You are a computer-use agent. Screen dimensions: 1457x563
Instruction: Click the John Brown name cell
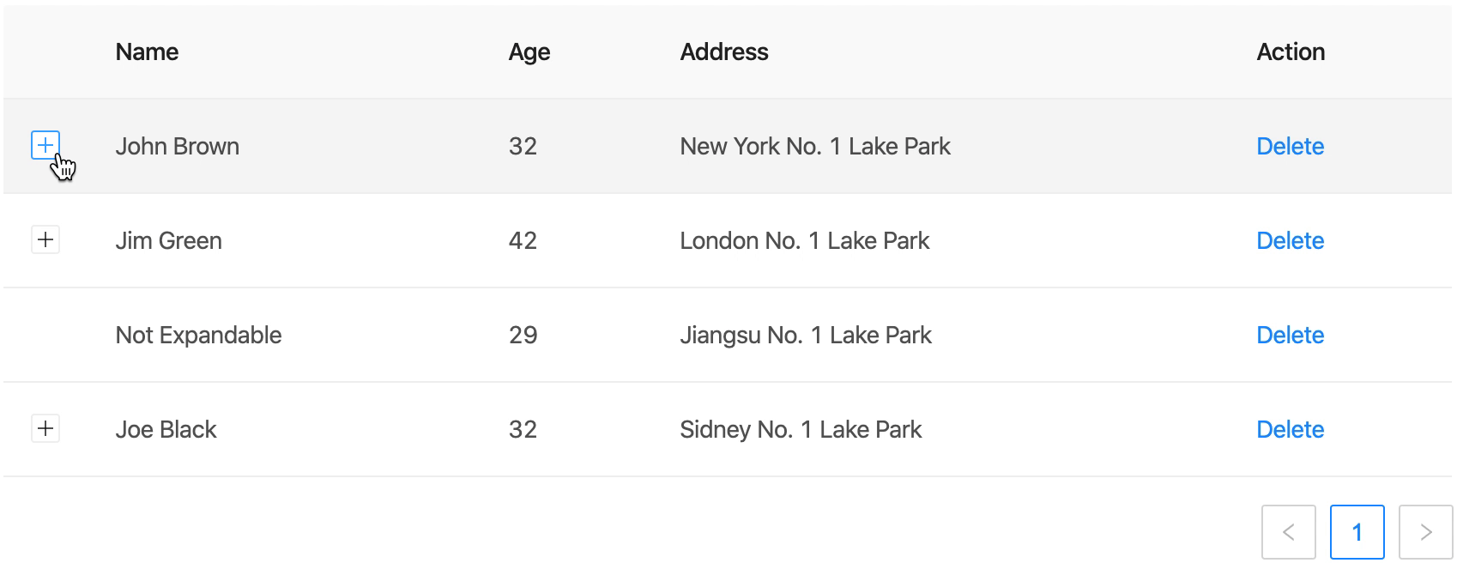[x=177, y=146]
